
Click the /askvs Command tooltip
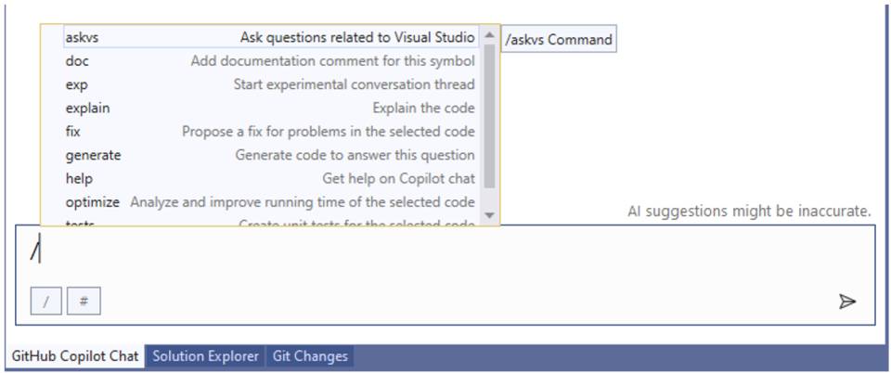[x=559, y=39]
